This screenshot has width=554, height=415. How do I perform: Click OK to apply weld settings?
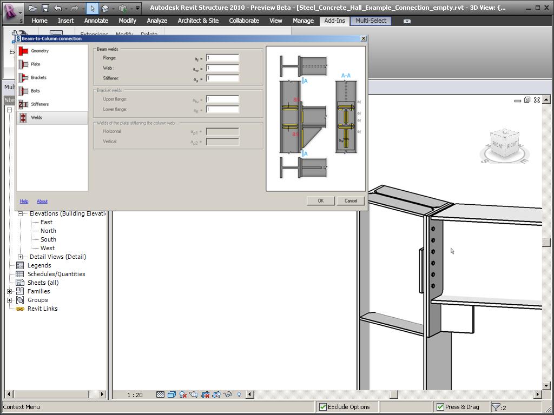click(x=320, y=200)
